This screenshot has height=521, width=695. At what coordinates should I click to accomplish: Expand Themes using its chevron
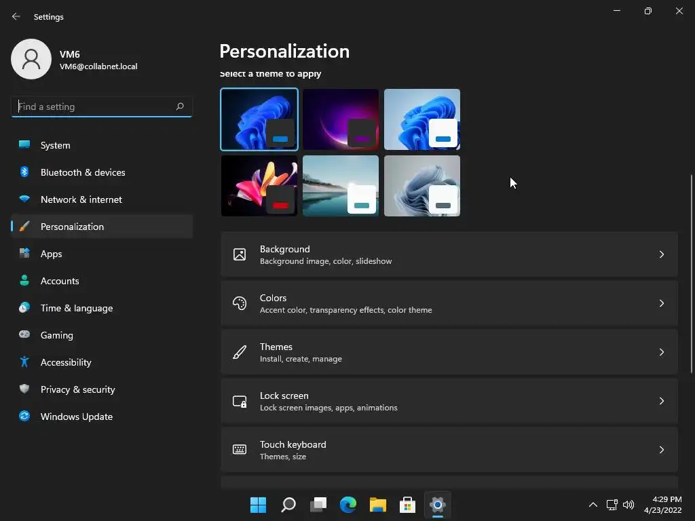point(661,352)
